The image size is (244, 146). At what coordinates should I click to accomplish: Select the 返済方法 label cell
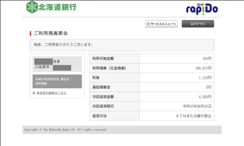[x=114, y=116]
